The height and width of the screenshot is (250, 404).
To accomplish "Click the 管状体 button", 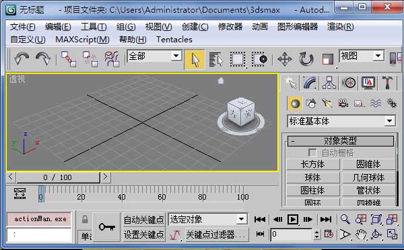I will [x=368, y=191].
